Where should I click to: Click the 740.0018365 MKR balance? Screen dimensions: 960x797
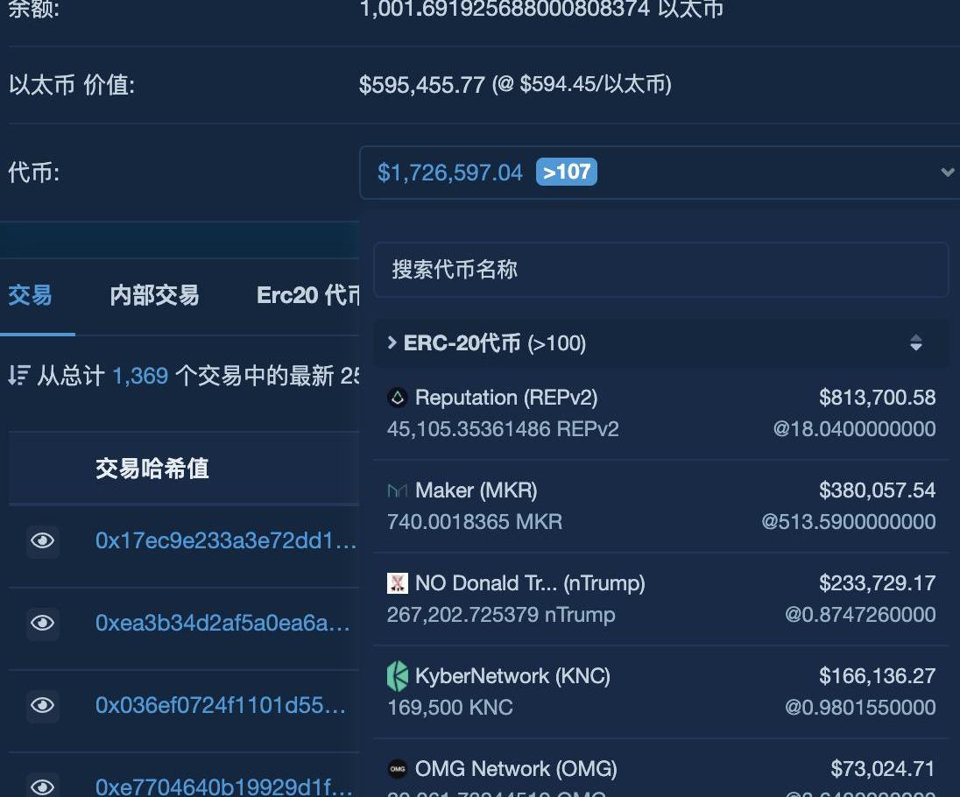[475, 522]
